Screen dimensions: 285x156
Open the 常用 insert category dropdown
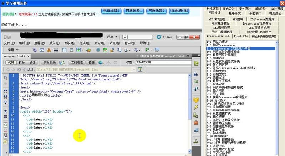(13, 50)
